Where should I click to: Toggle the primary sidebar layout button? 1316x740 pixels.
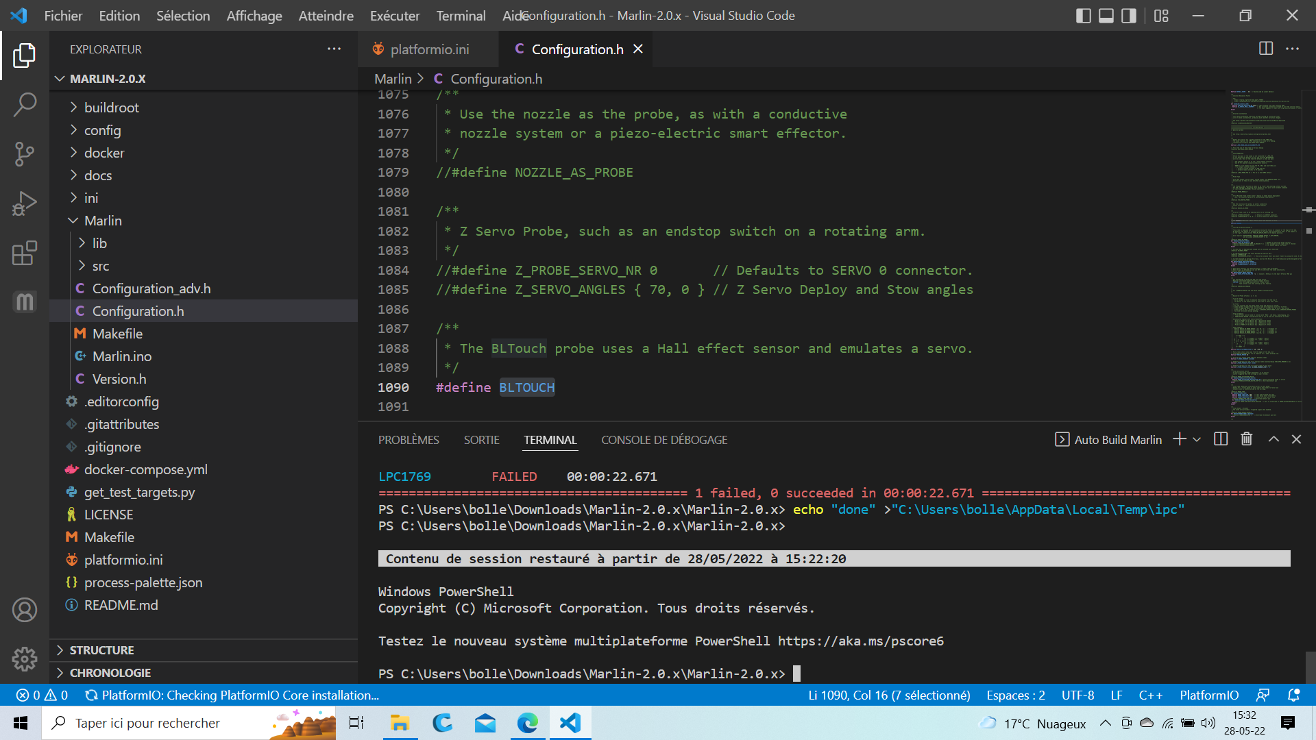[x=1084, y=16]
